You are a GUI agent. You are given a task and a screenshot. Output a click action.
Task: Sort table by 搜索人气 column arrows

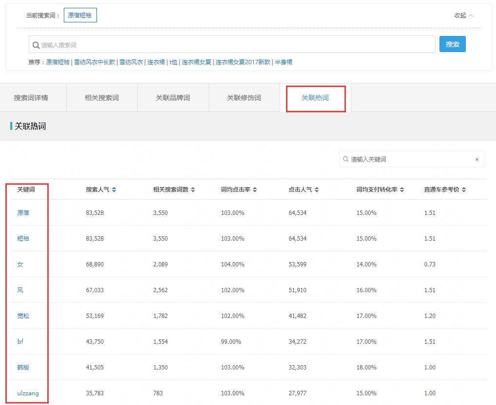pyautogui.click(x=114, y=190)
